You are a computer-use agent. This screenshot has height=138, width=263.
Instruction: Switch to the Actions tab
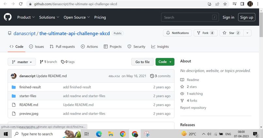(89, 47)
